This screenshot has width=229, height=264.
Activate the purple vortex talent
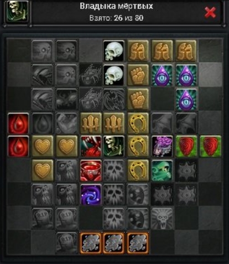tap(90, 194)
